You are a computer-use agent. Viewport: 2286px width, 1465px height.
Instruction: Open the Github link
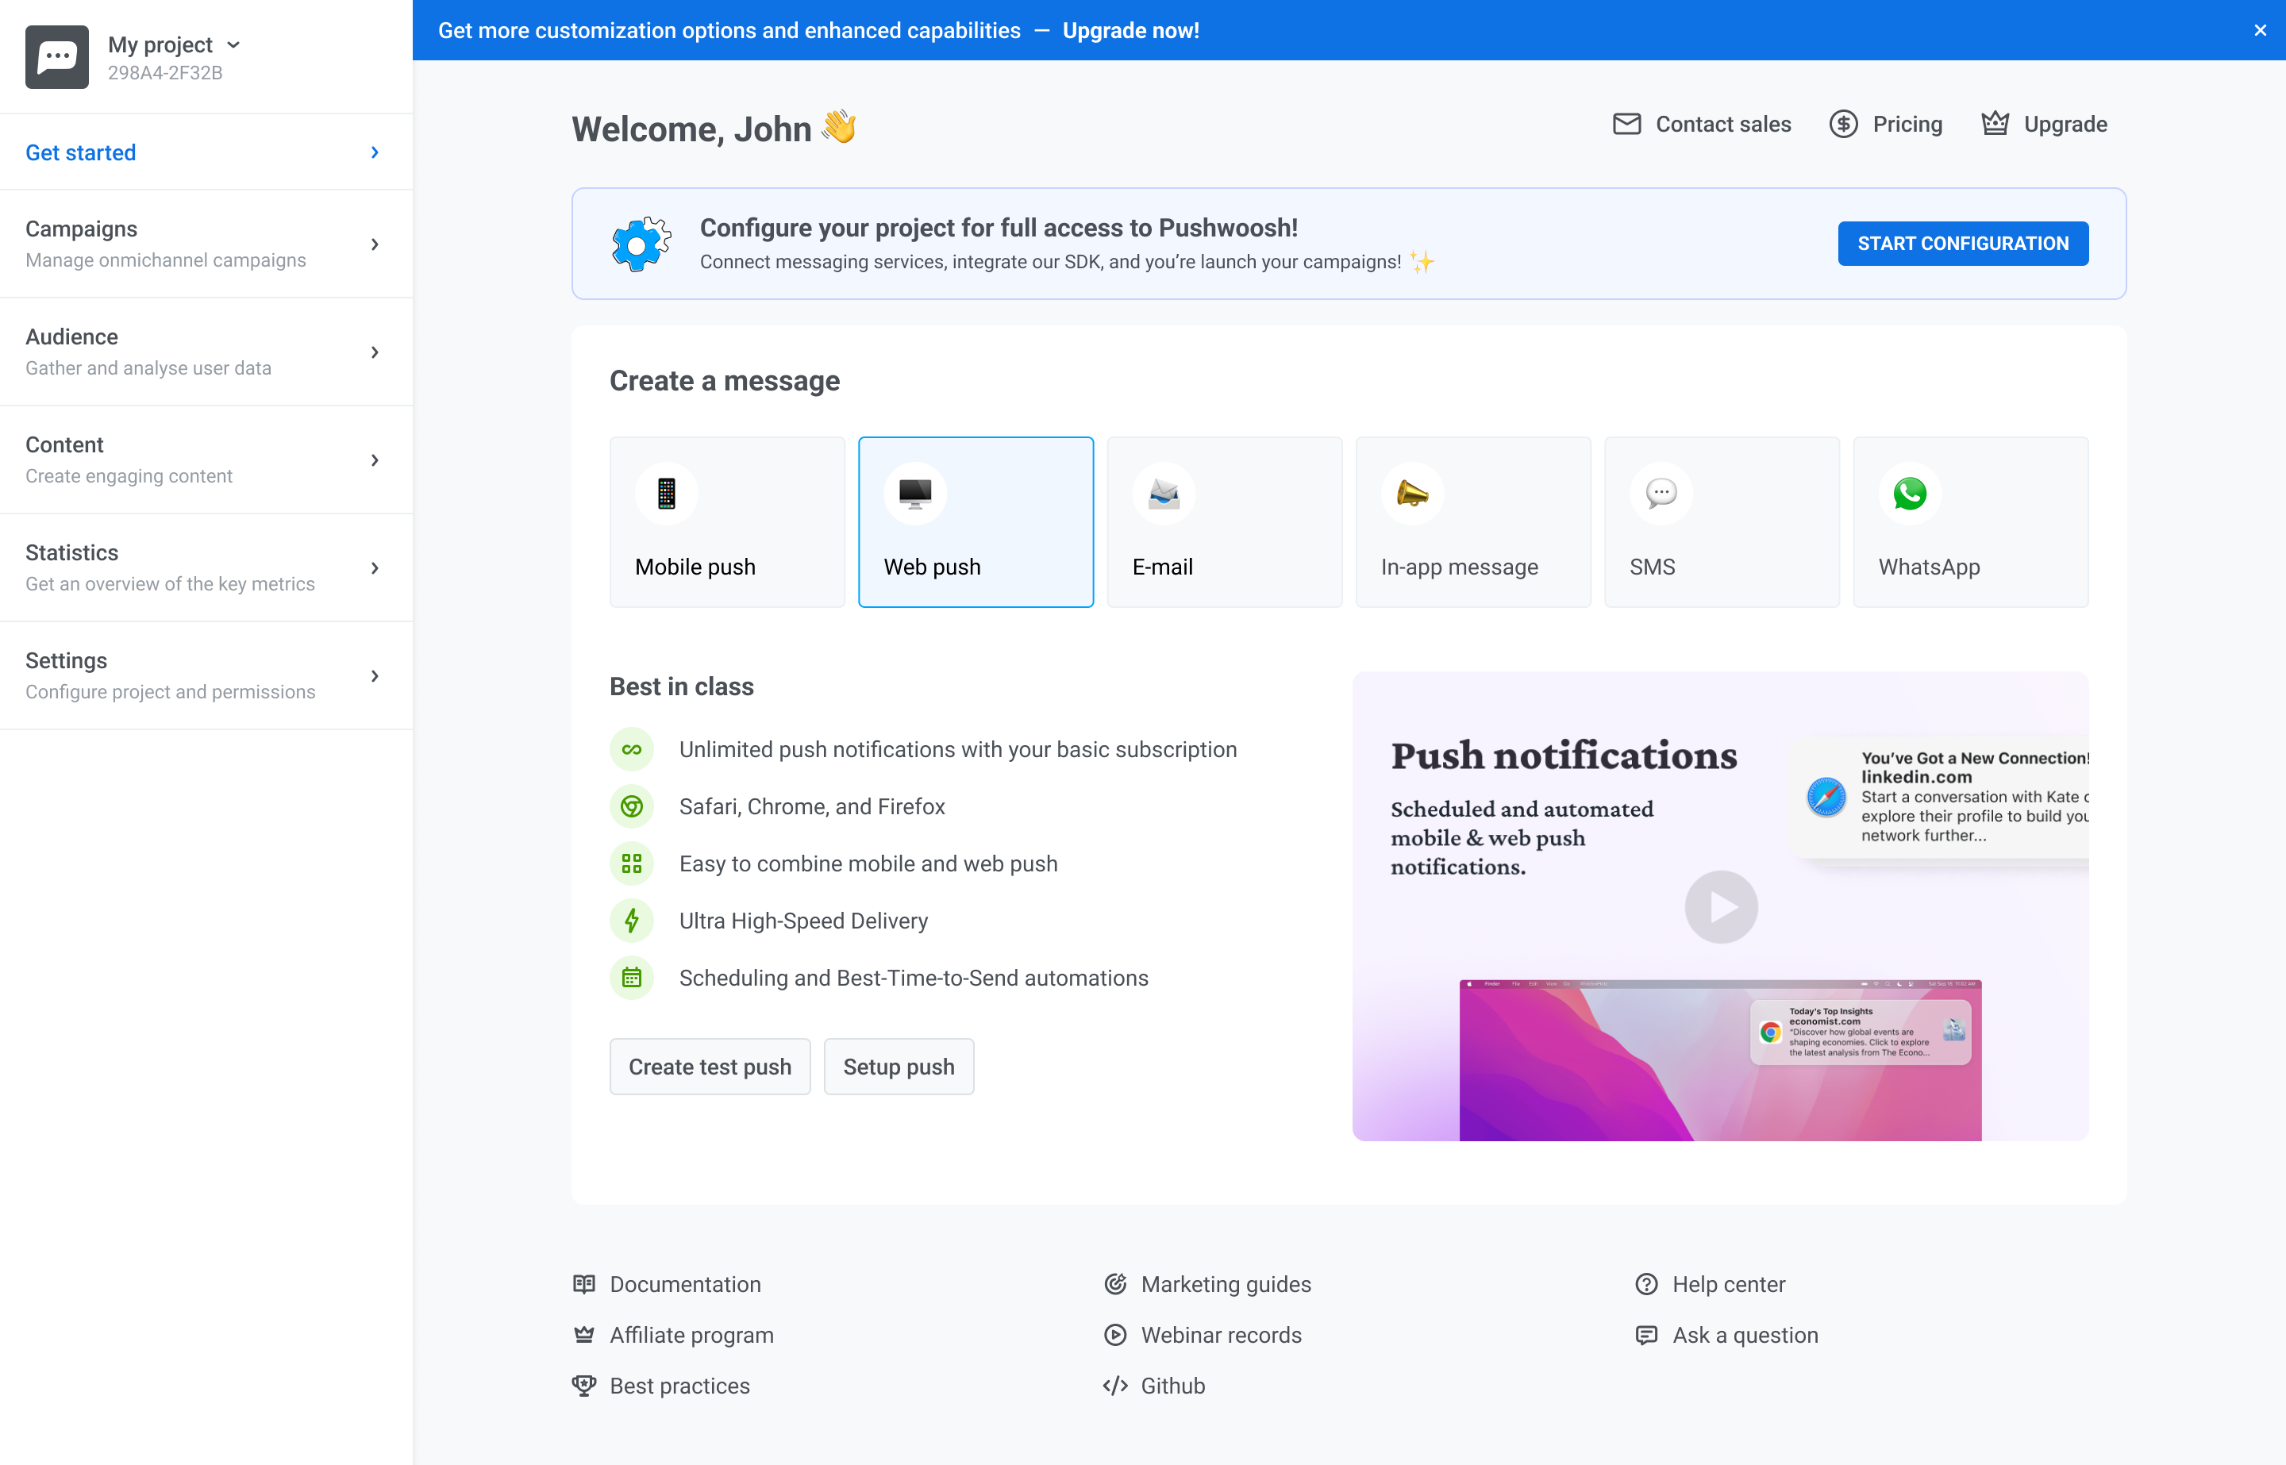point(1173,1386)
